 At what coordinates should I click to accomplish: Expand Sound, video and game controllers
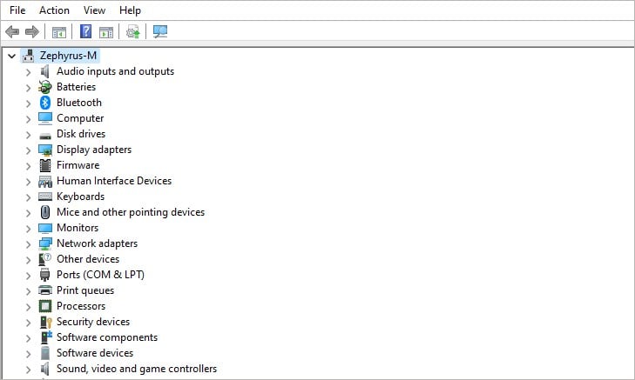click(28, 370)
